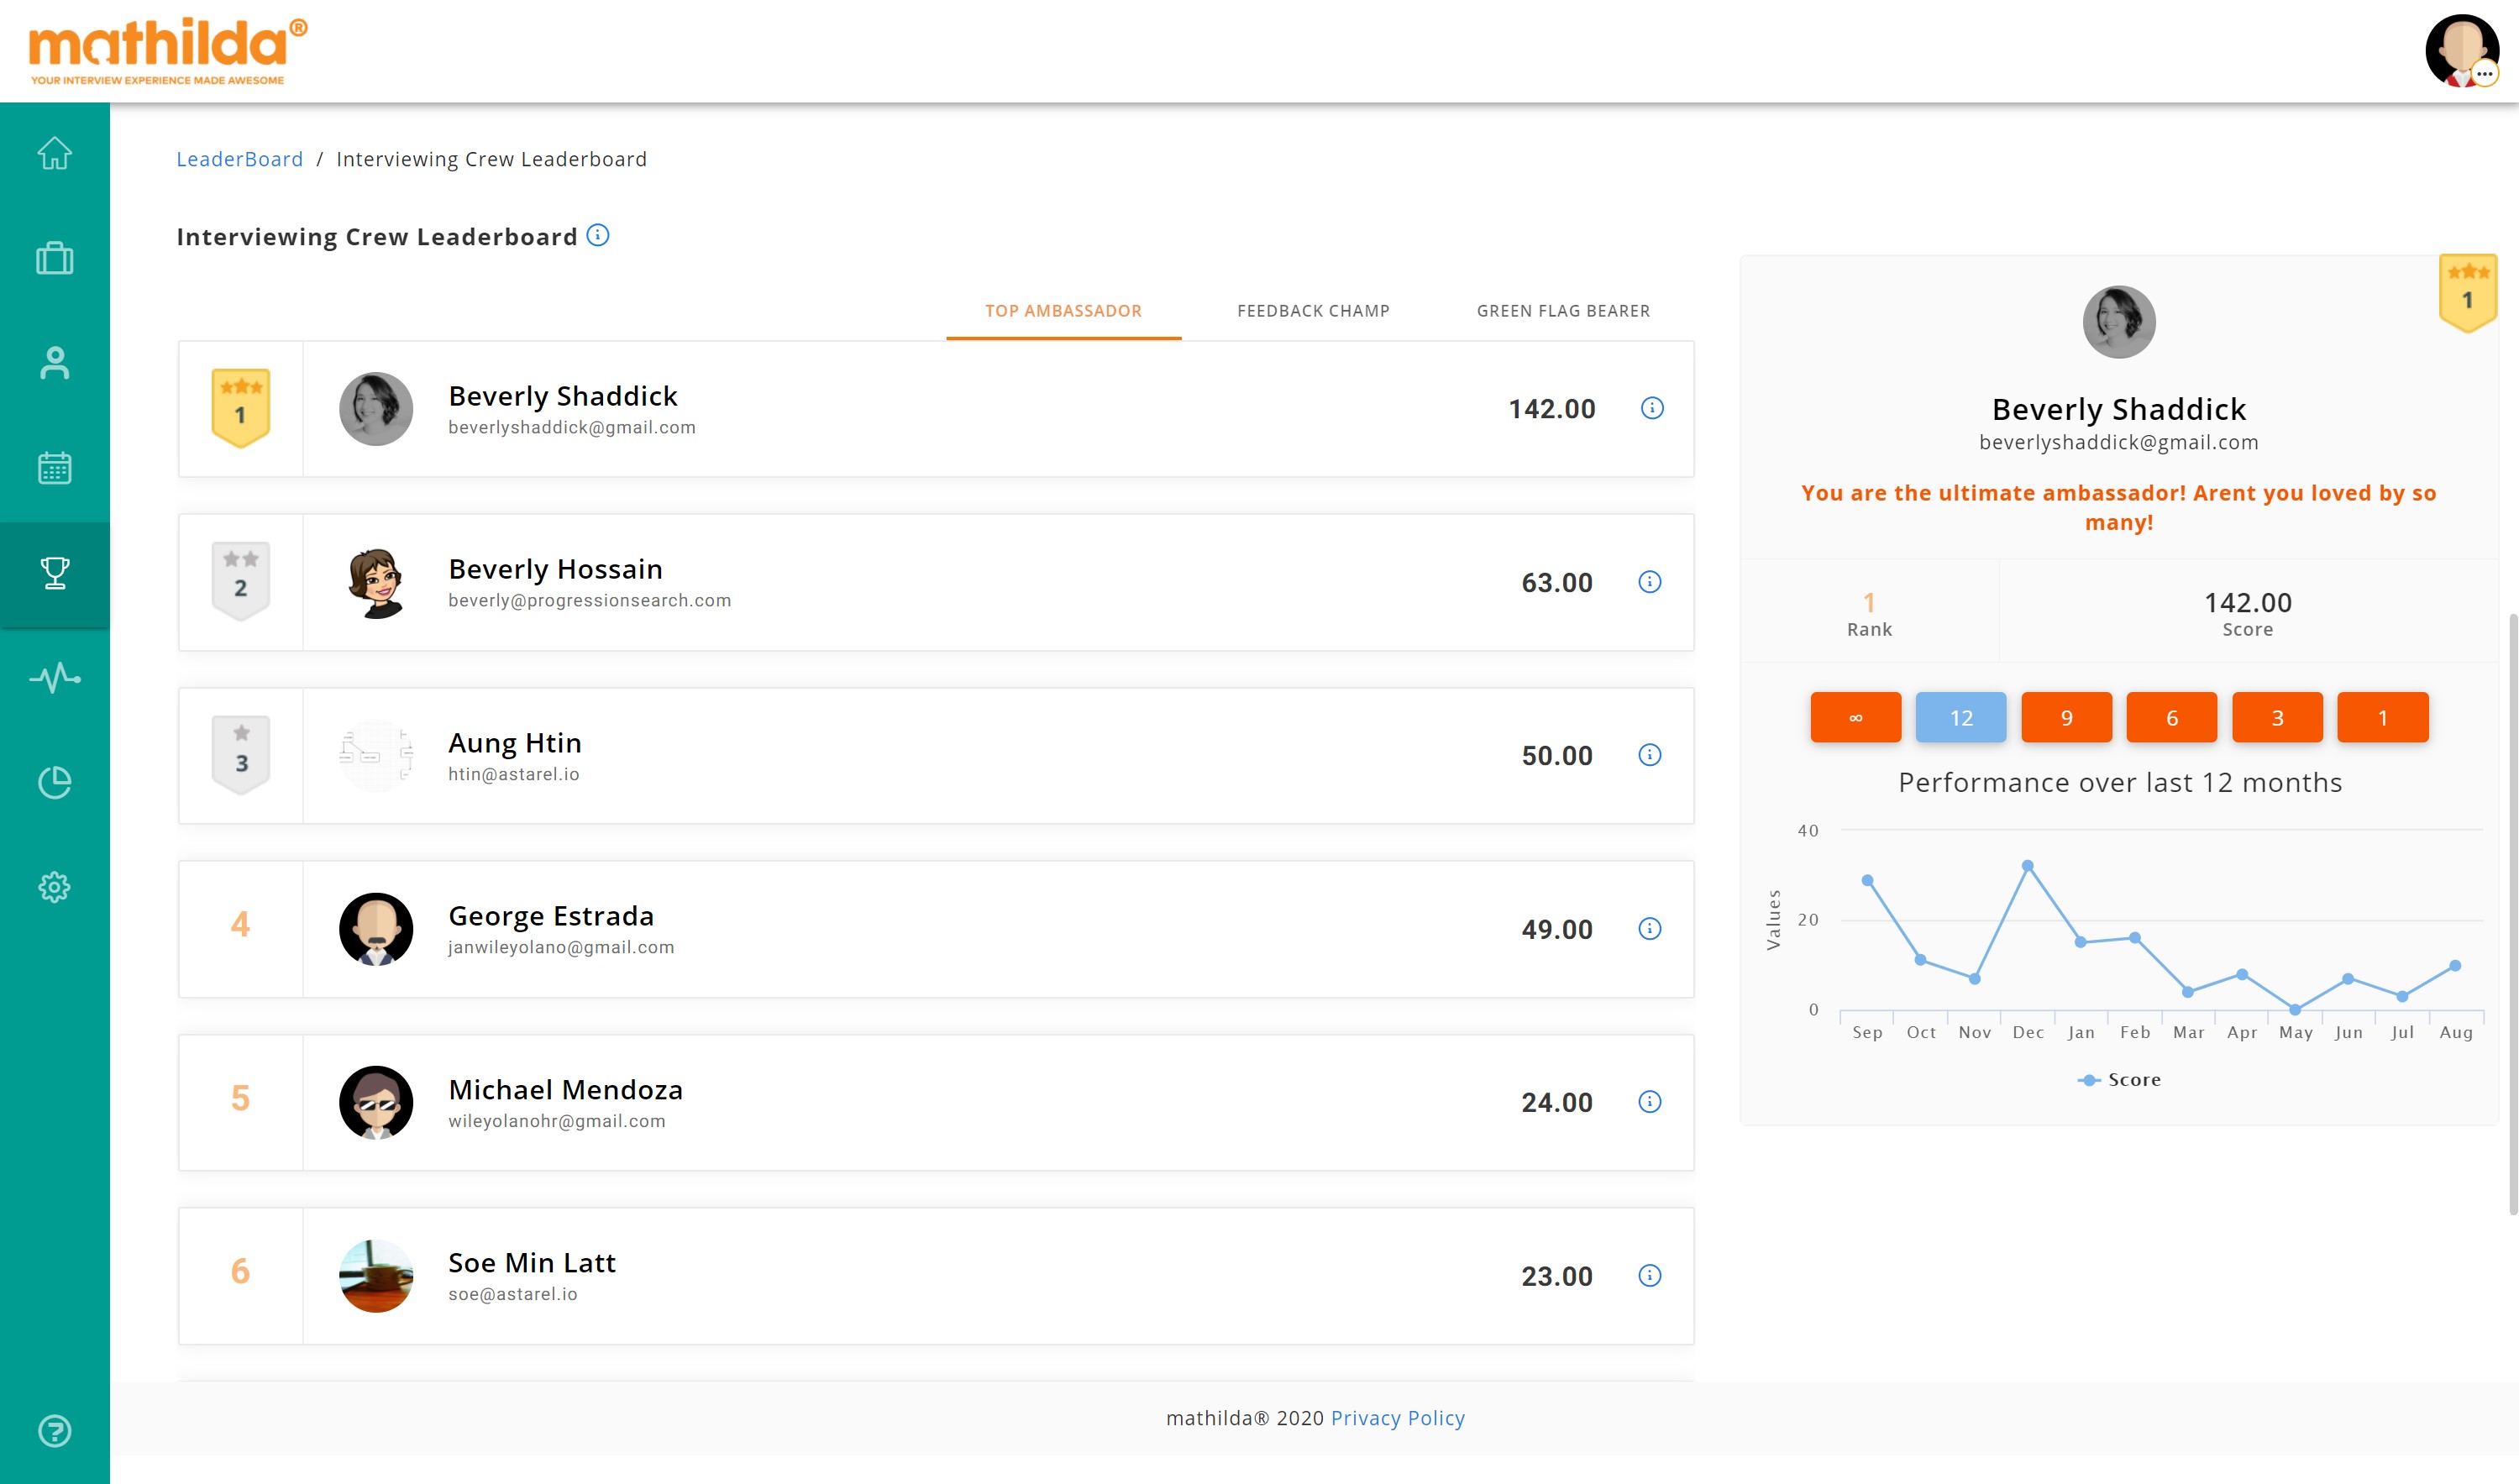Image resolution: width=2519 pixels, height=1484 pixels.
Task: Open the Privacy Policy link
Action: 1397,1418
